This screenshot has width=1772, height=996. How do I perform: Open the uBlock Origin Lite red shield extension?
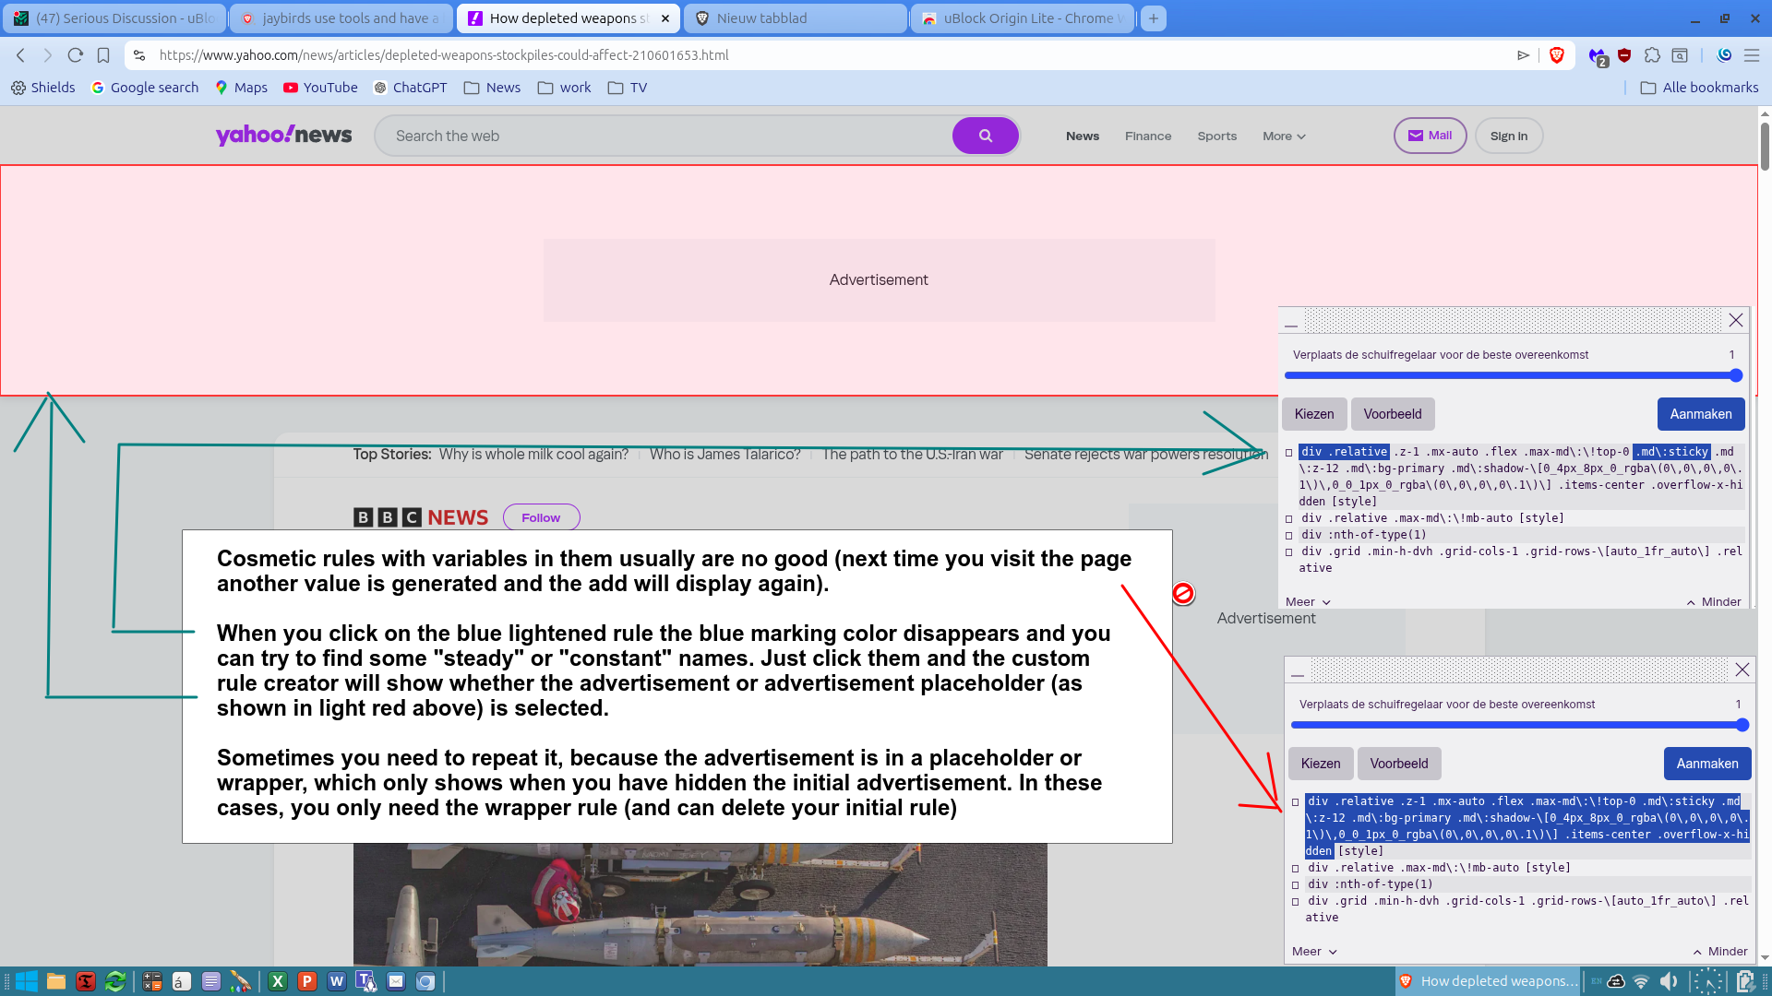pyautogui.click(x=1624, y=55)
